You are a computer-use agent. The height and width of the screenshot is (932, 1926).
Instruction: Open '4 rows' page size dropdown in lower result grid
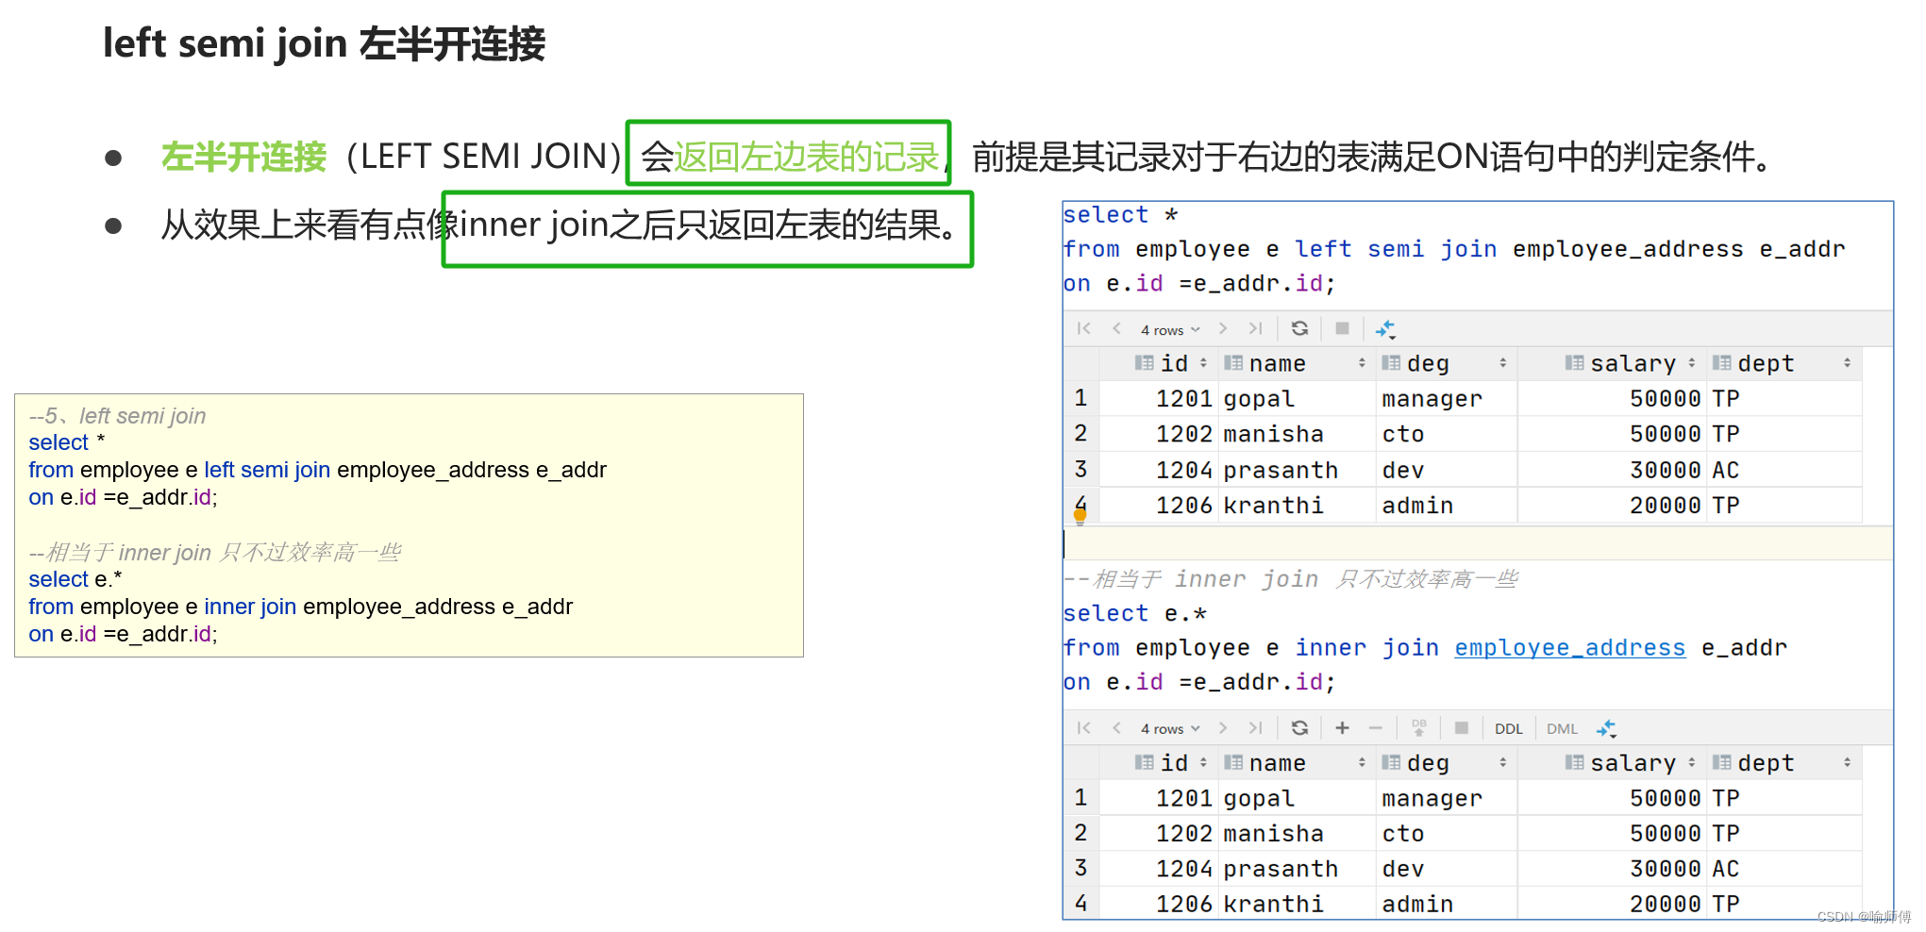[x=1170, y=728]
